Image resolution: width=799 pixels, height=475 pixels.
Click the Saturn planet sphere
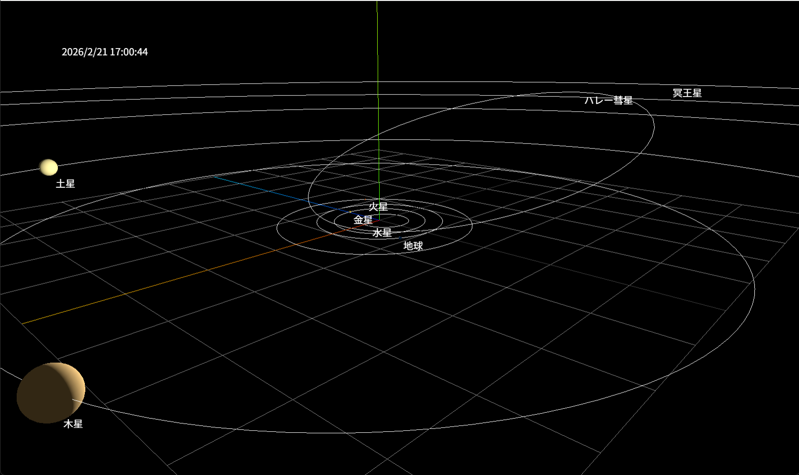49,167
